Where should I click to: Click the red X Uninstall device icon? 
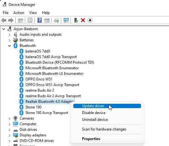click(83, 20)
